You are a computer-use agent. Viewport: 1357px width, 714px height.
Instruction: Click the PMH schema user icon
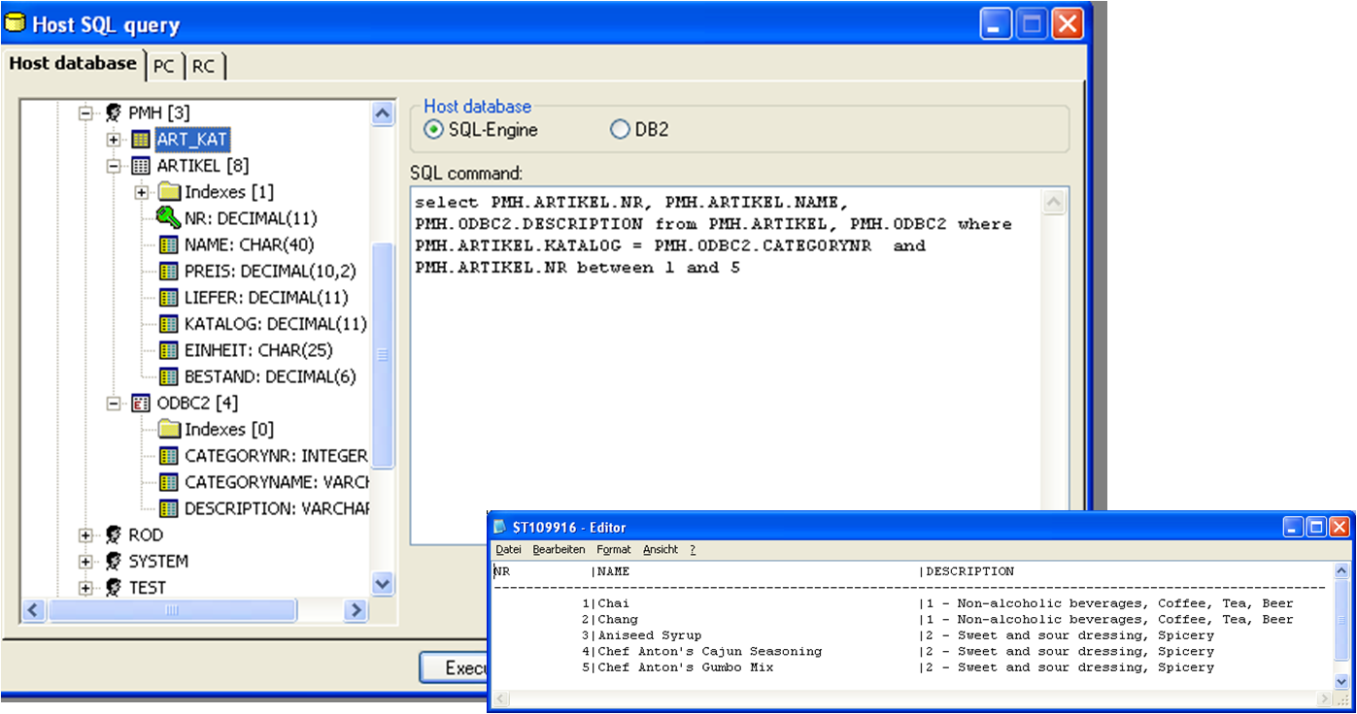tap(114, 114)
